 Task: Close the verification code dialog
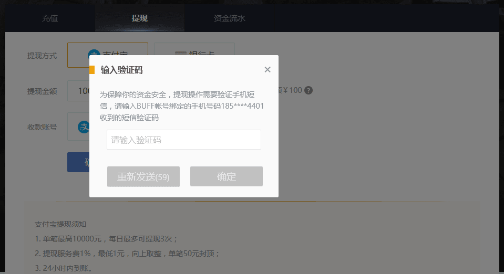point(268,70)
